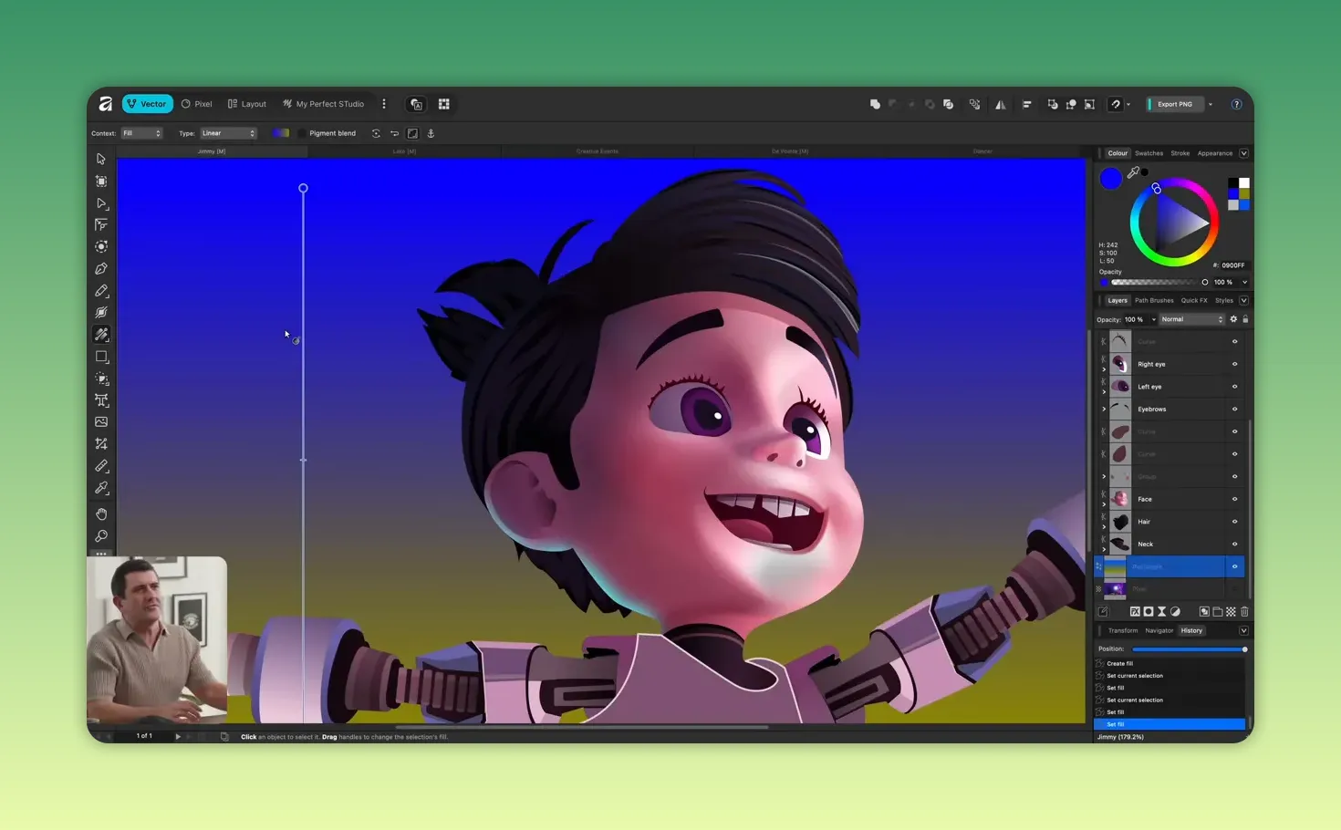Open the help question mark icon
The height and width of the screenshot is (830, 1341).
click(1236, 104)
